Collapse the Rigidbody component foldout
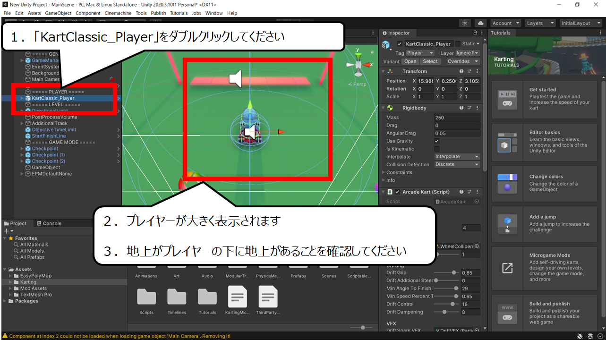The width and height of the screenshot is (606, 340). pos(383,108)
